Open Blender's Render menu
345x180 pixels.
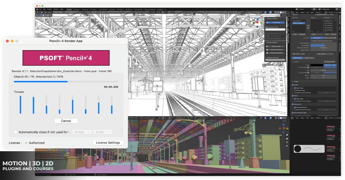pyautogui.click(x=50, y=9)
